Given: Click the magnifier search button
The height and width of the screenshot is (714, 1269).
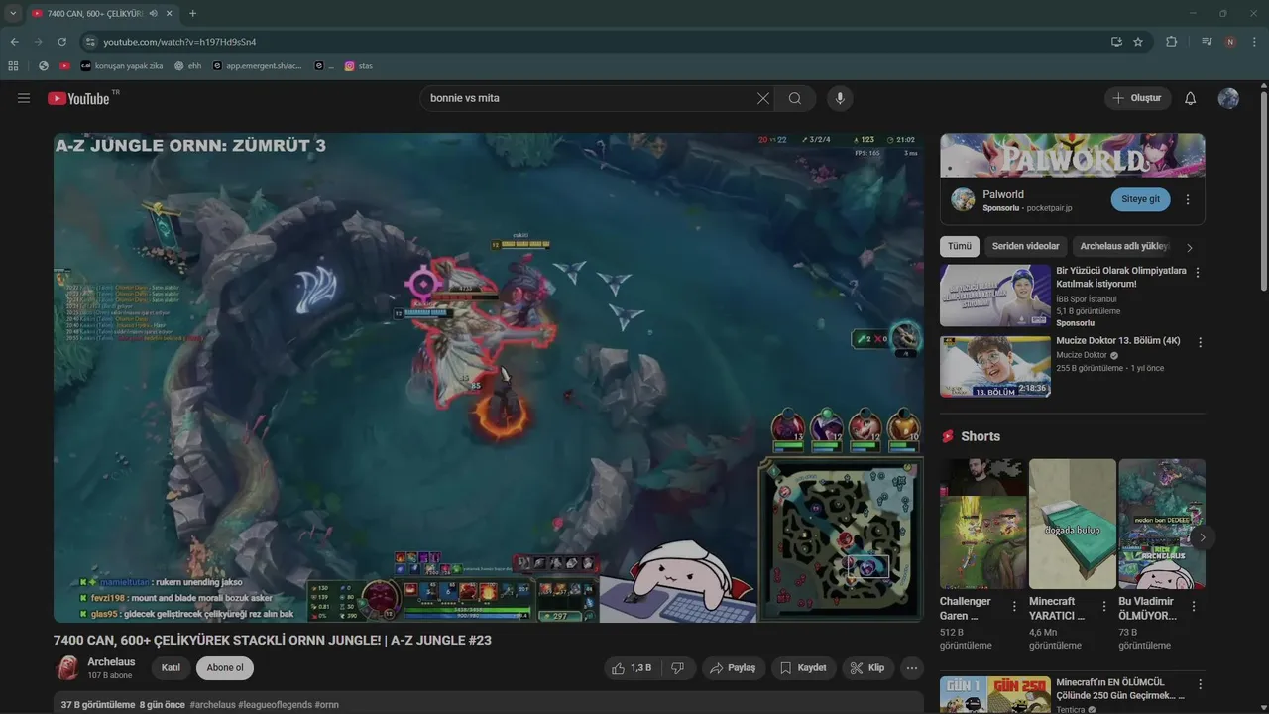Looking at the screenshot, I should pos(795,98).
